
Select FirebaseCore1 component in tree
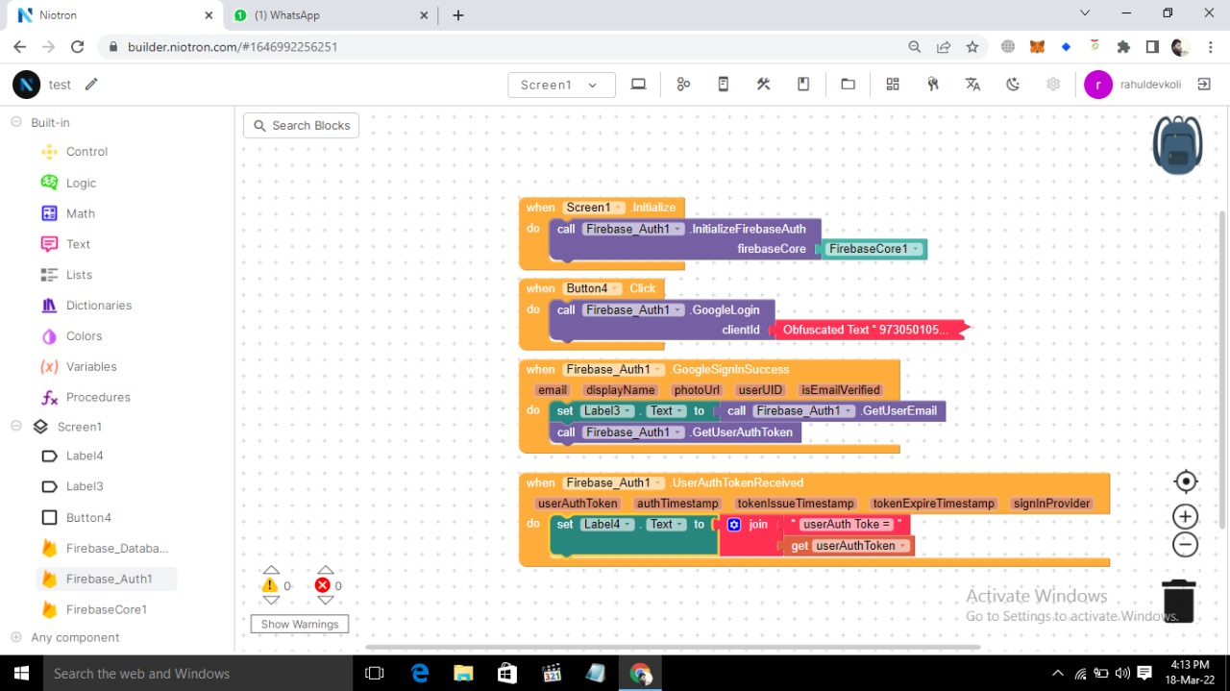coord(106,609)
